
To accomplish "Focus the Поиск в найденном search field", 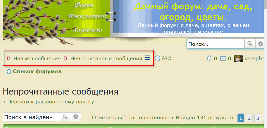I will coord(31,117).
